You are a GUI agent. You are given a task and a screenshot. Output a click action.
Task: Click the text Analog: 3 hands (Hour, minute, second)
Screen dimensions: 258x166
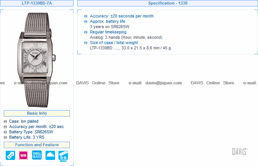(126, 37)
